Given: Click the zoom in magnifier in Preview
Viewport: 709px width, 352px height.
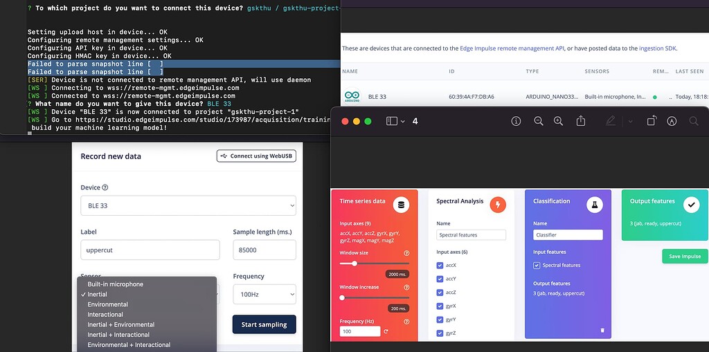Looking at the screenshot, I should click(x=559, y=121).
